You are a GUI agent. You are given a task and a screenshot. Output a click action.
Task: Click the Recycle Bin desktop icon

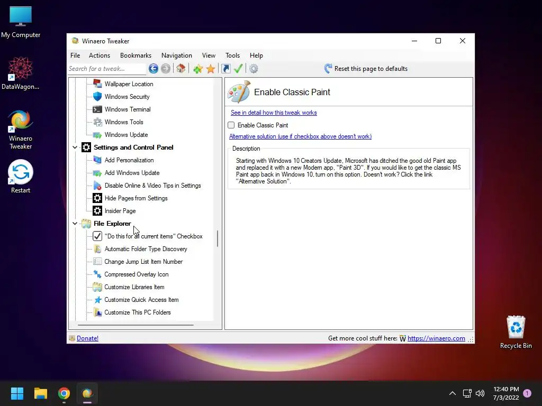point(516,332)
